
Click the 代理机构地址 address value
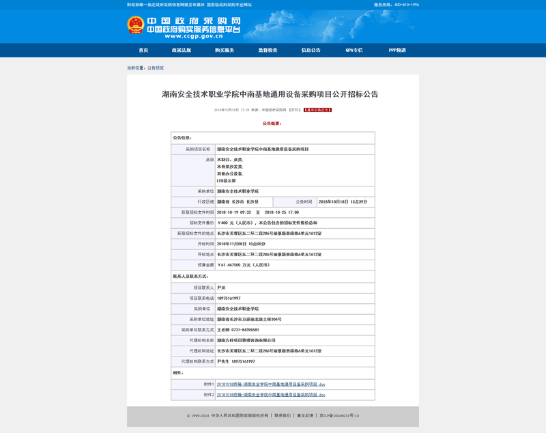269,351
